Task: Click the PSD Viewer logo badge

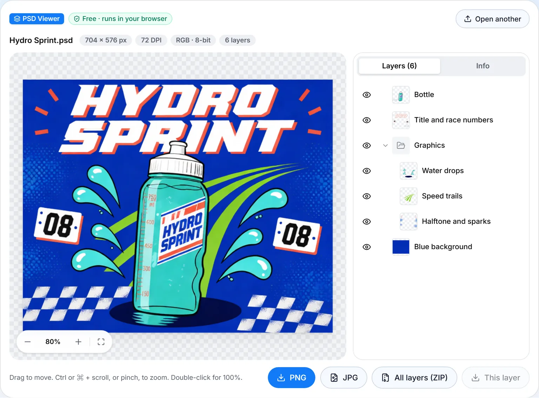Action: (x=36, y=19)
